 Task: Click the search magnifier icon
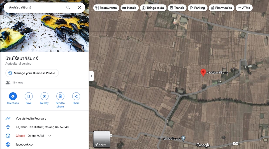point(68,8)
